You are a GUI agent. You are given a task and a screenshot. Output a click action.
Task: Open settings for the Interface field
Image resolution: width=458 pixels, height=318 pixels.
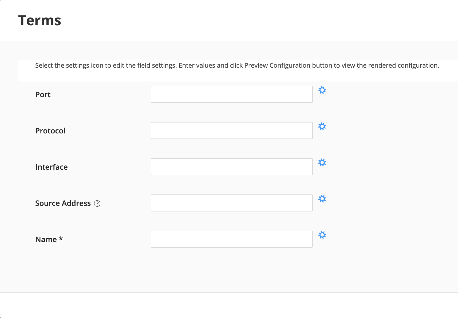pyautogui.click(x=322, y=163)
